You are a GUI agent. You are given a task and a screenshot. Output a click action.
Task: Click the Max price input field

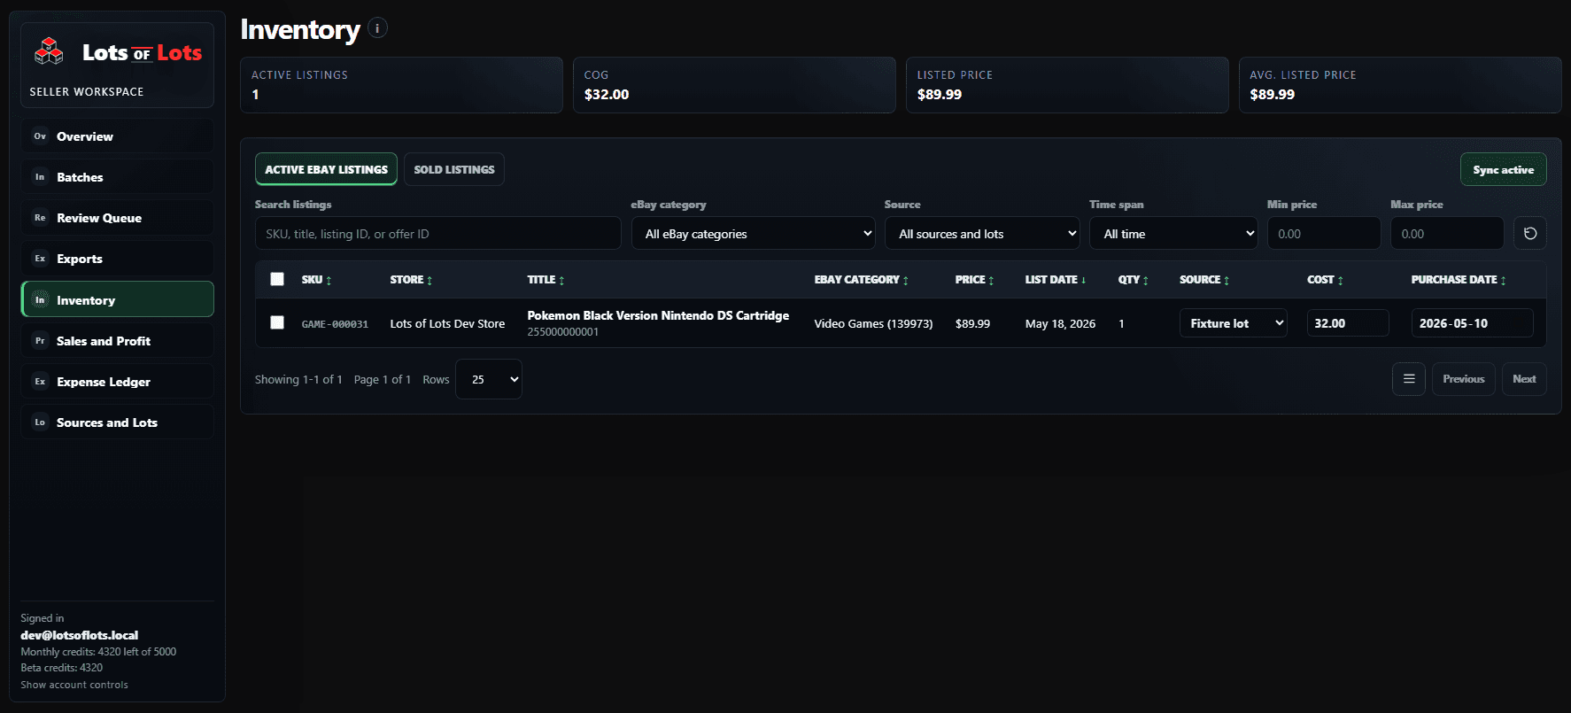point(1447,234)
